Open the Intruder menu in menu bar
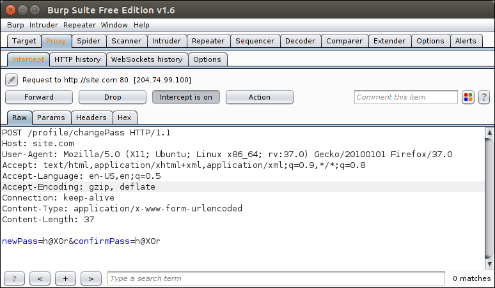 pyautogui.click(x=43, y=25)
